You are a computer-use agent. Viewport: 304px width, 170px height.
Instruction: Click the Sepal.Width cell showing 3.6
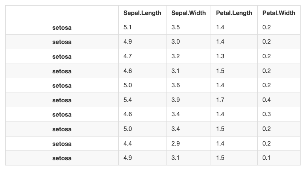pos(188,85)
